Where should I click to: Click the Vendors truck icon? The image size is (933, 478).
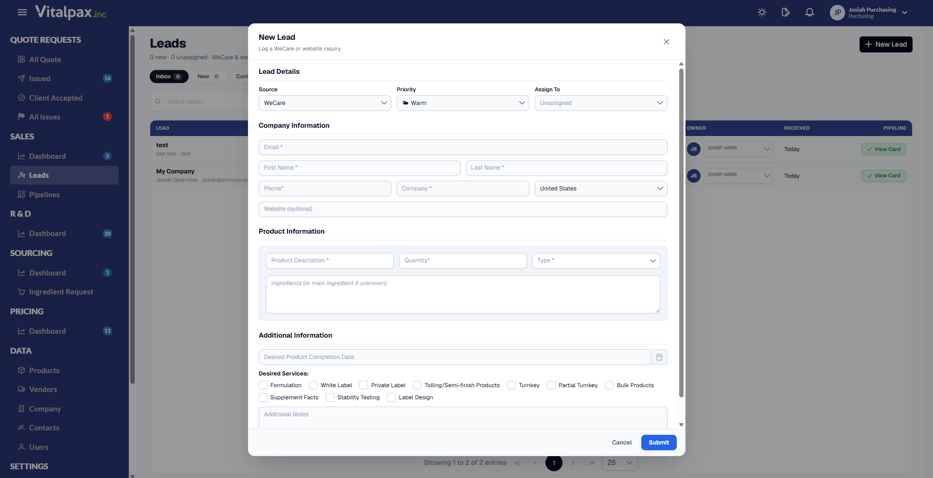point(21,389)
